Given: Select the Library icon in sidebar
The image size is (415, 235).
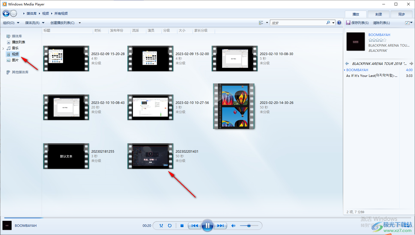Looking at the screenshot, I should pos(8,36).
